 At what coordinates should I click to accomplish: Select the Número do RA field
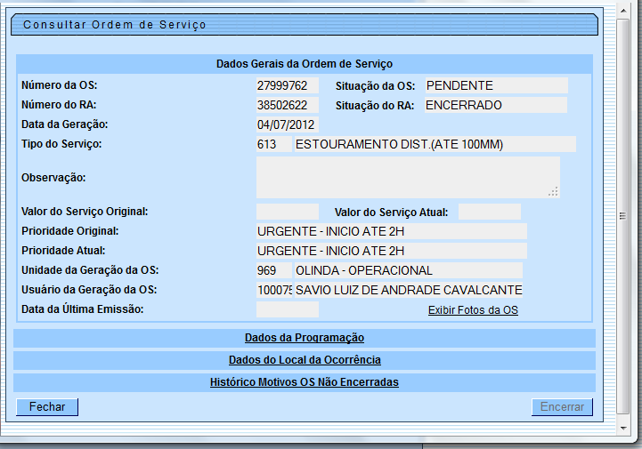[287, 105]
